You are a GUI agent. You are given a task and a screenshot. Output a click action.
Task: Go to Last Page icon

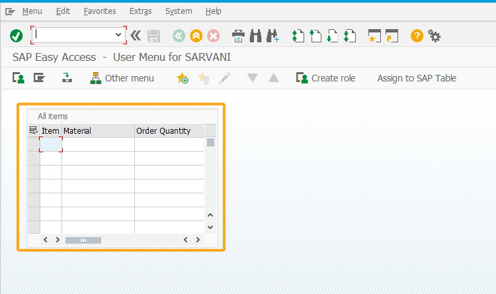(x=350, y=36)
